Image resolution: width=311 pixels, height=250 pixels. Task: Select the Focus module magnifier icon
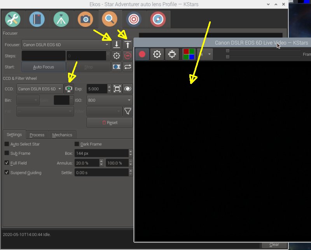coord(110,19)
